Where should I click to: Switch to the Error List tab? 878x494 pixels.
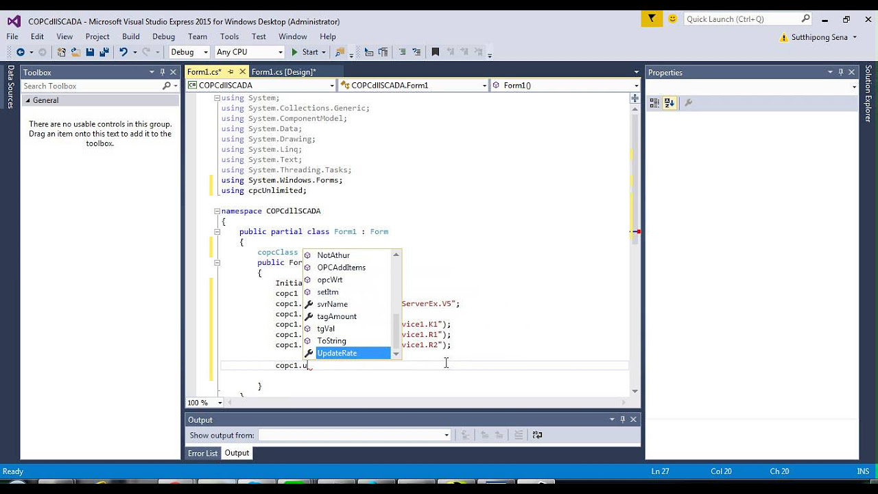tap(202, 453)
